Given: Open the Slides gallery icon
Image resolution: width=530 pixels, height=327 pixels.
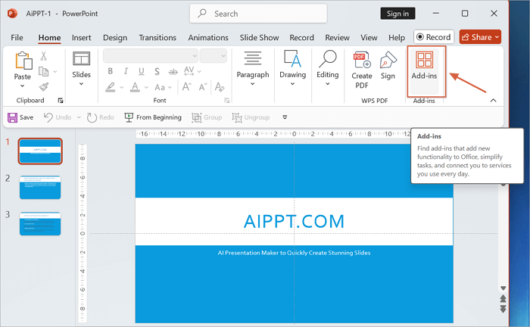Looking at the screenshot, I should coord(81,59).
